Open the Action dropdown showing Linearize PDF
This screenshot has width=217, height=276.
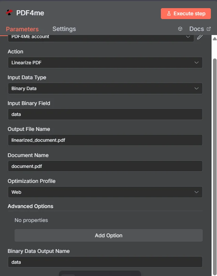[x=105, y=63]
